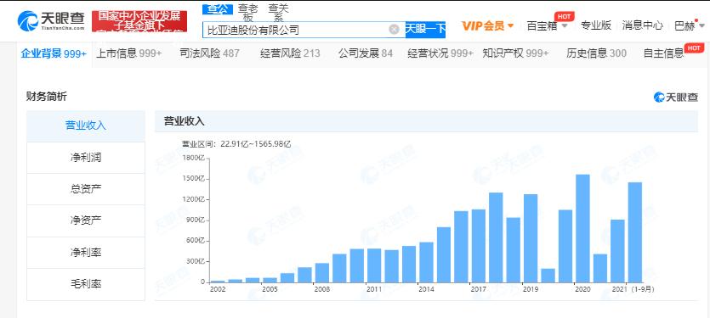The image size is (710, 318).
Task: Click the chart bar above 2014
Action: pos(426,262)
